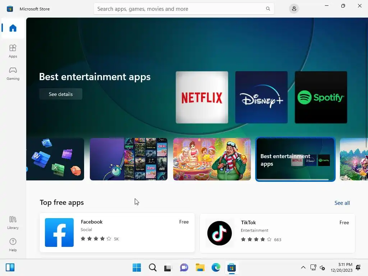Open the Library section

pyautogui.click(x=13, y=223)
